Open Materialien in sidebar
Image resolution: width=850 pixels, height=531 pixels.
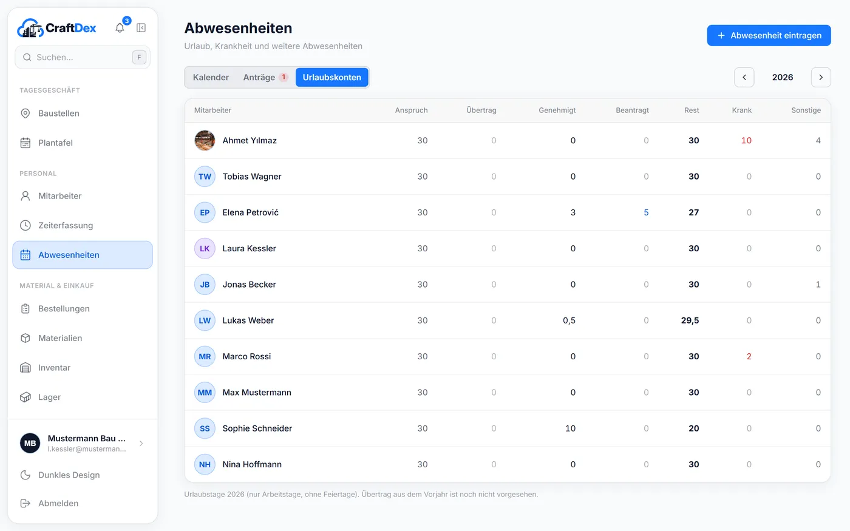point(83,339)
